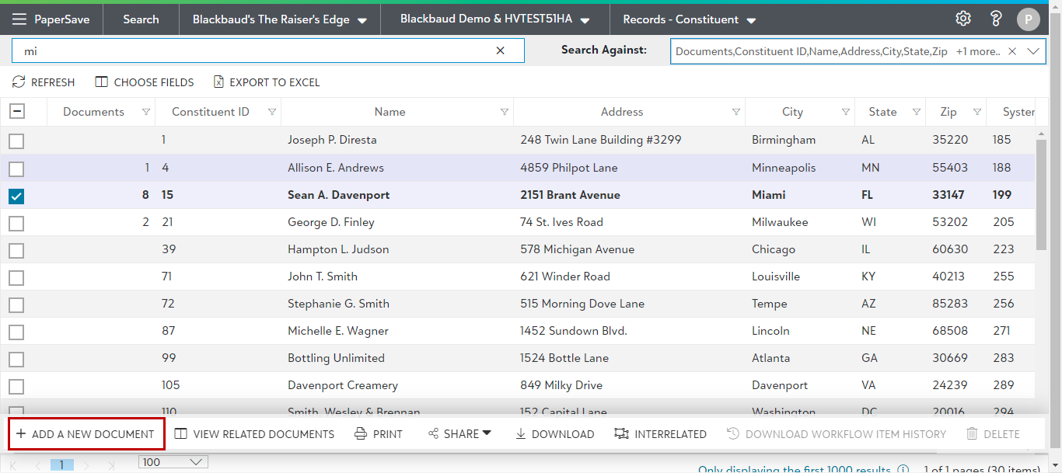Click the Refresh button
The image size is (1062, 473).
click(44, 82)
